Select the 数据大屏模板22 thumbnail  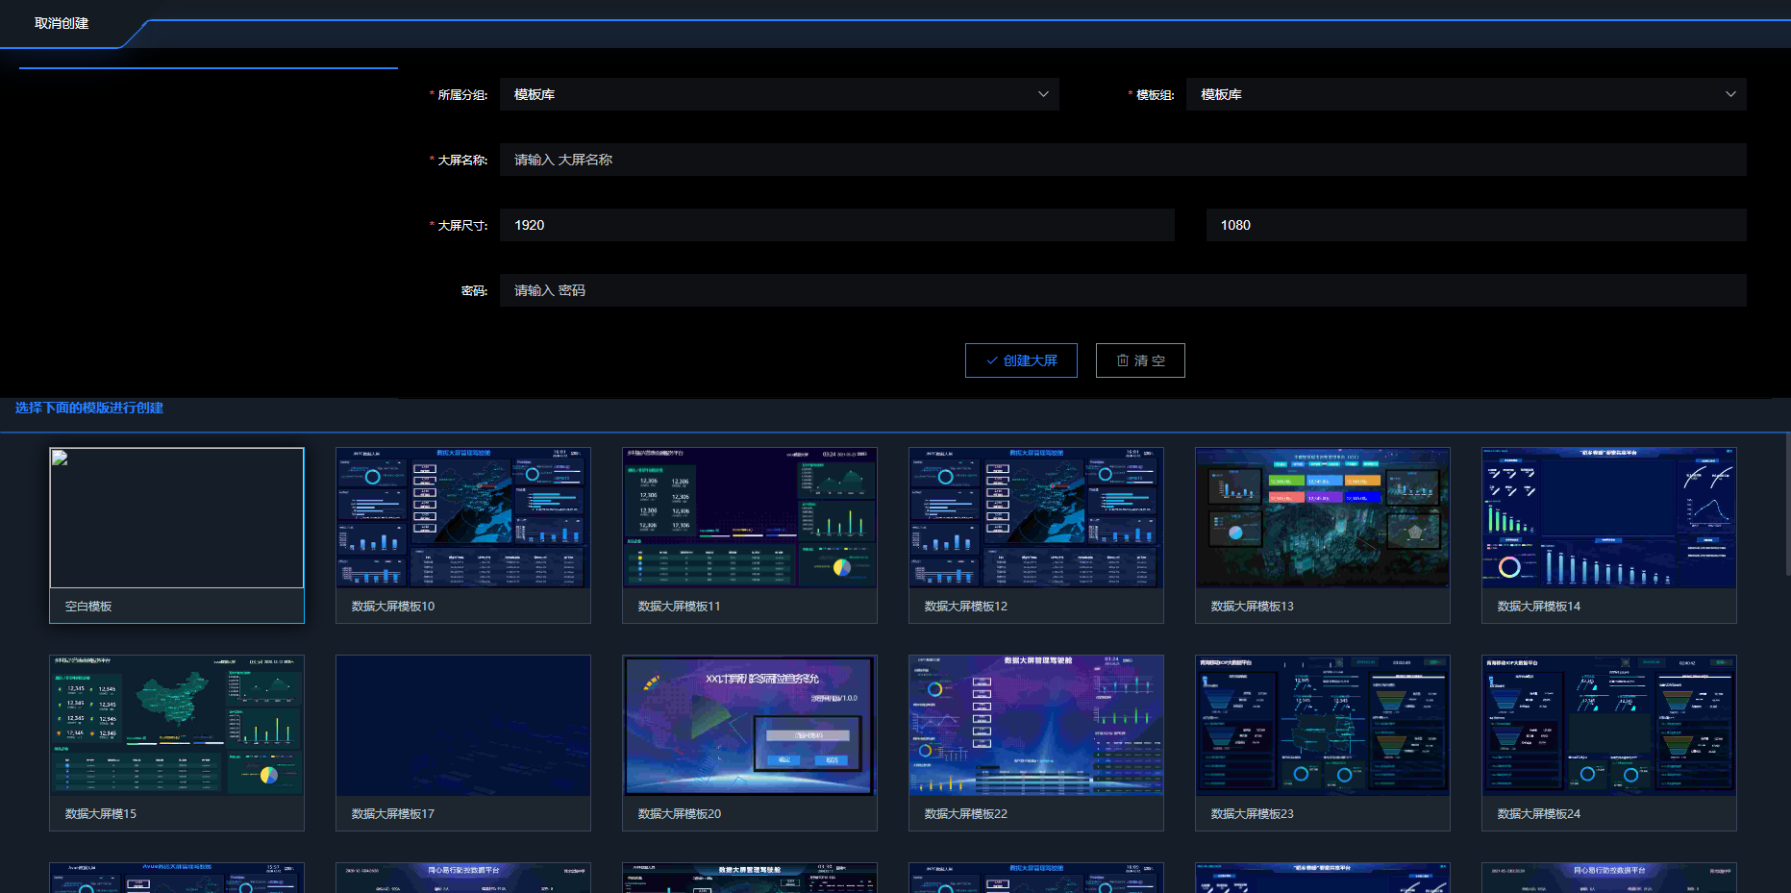coord(1036,726)
